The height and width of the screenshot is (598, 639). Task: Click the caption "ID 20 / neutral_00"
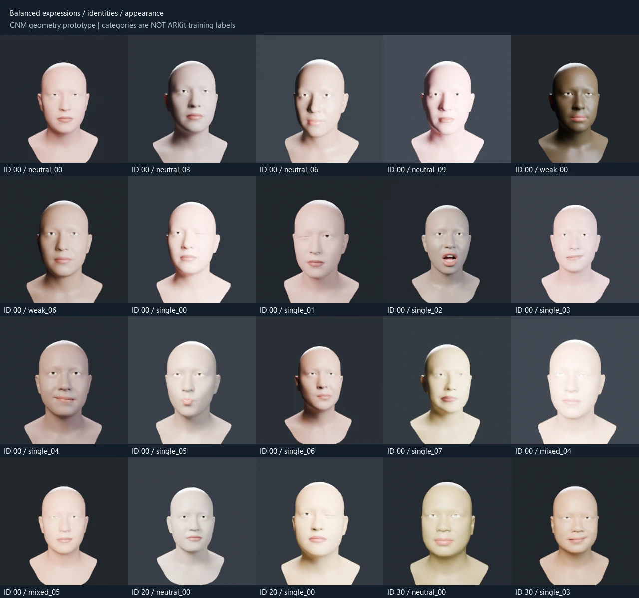coord(161,592)
